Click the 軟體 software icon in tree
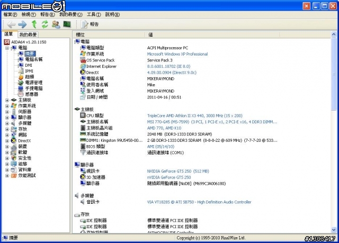The height and width of the screenshot is (243, 339). [x=14, y=152]
